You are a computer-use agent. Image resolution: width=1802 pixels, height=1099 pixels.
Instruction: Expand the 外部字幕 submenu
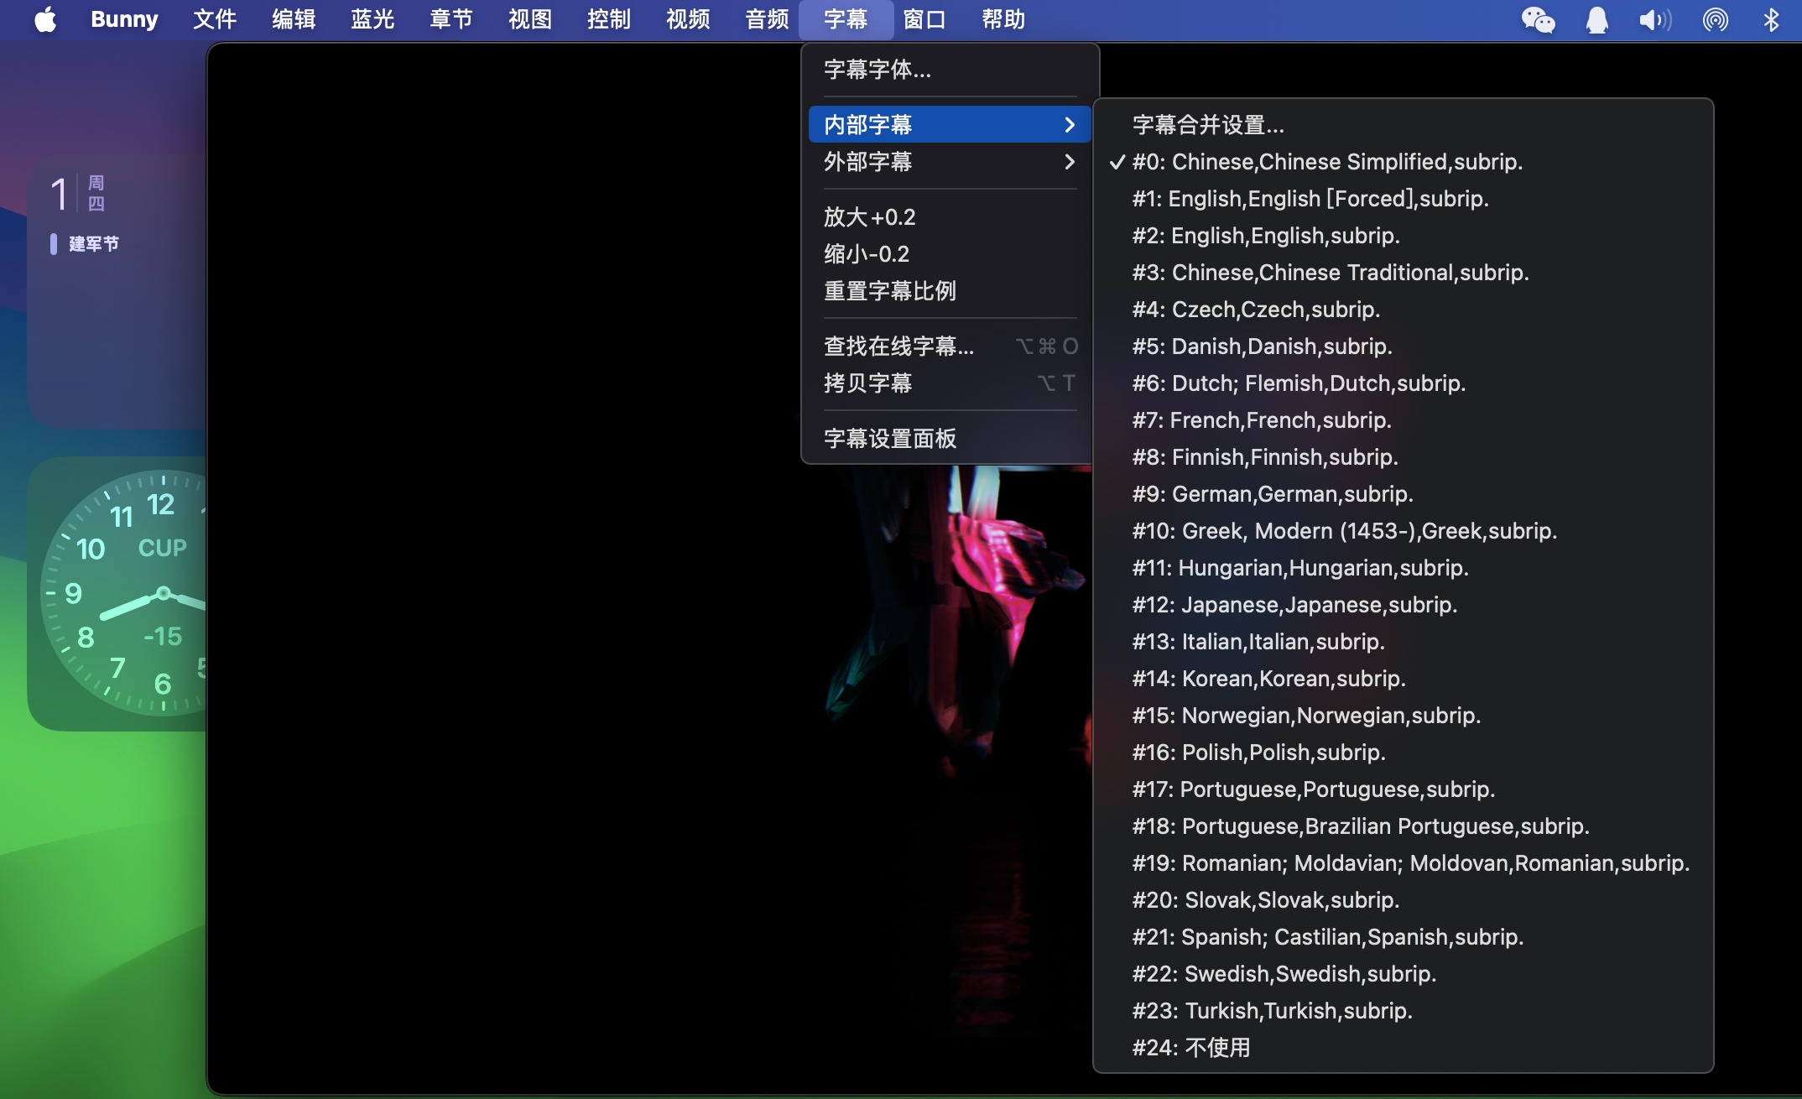click(x=950, y=161)
